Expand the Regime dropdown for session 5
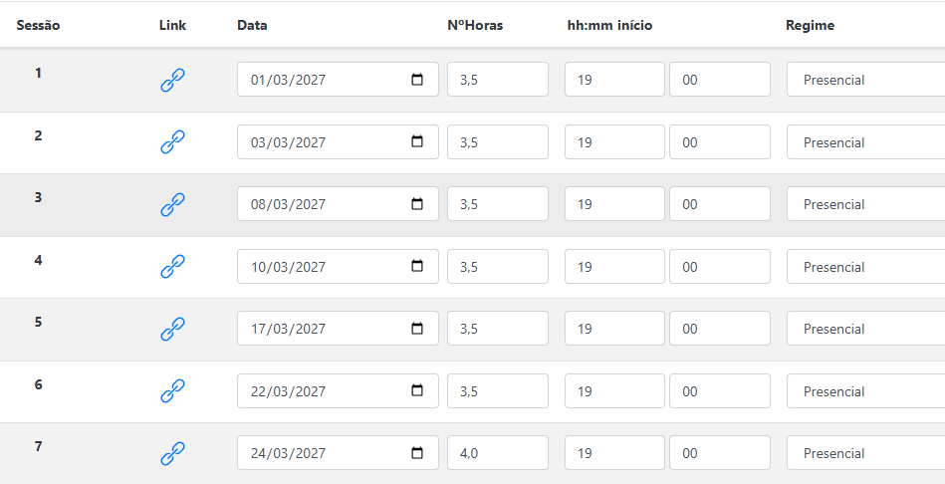945x484 pixels. click(866, 329)
